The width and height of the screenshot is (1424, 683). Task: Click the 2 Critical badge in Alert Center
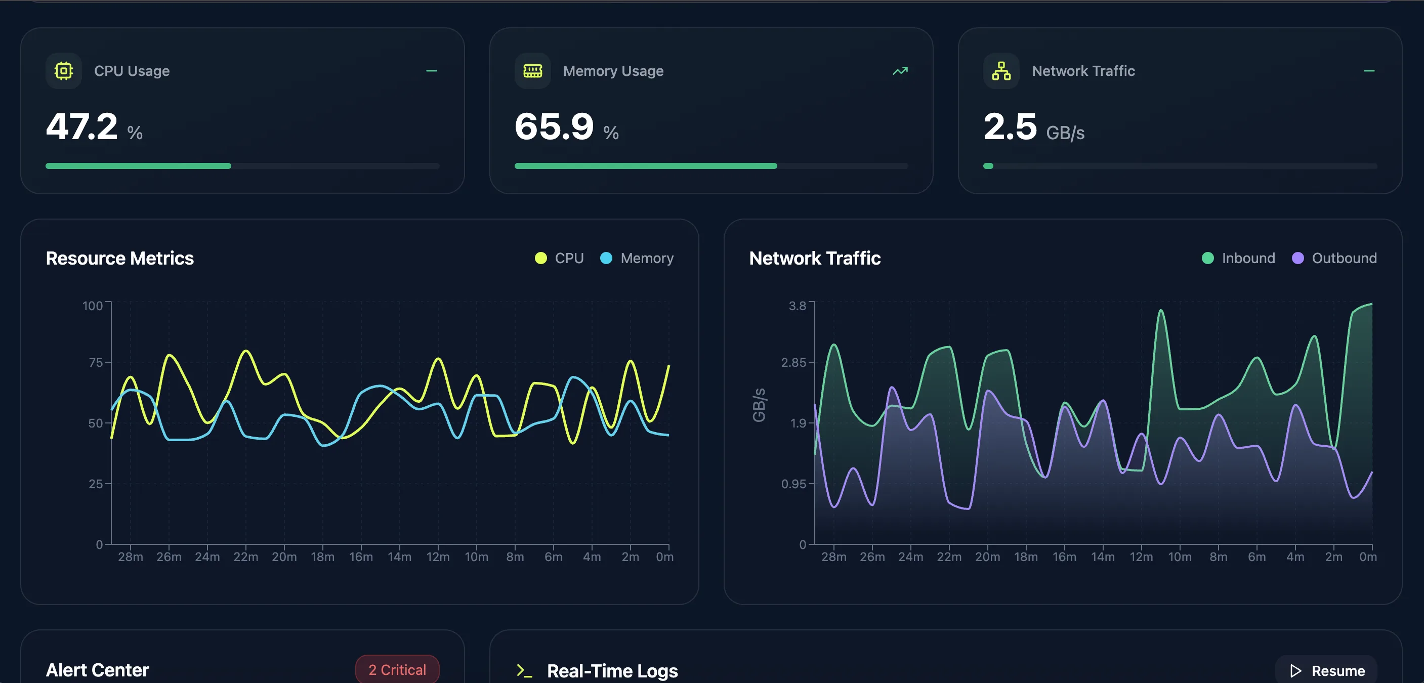(397, 669)
